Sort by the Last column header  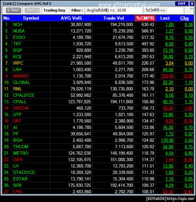point(165,18)
